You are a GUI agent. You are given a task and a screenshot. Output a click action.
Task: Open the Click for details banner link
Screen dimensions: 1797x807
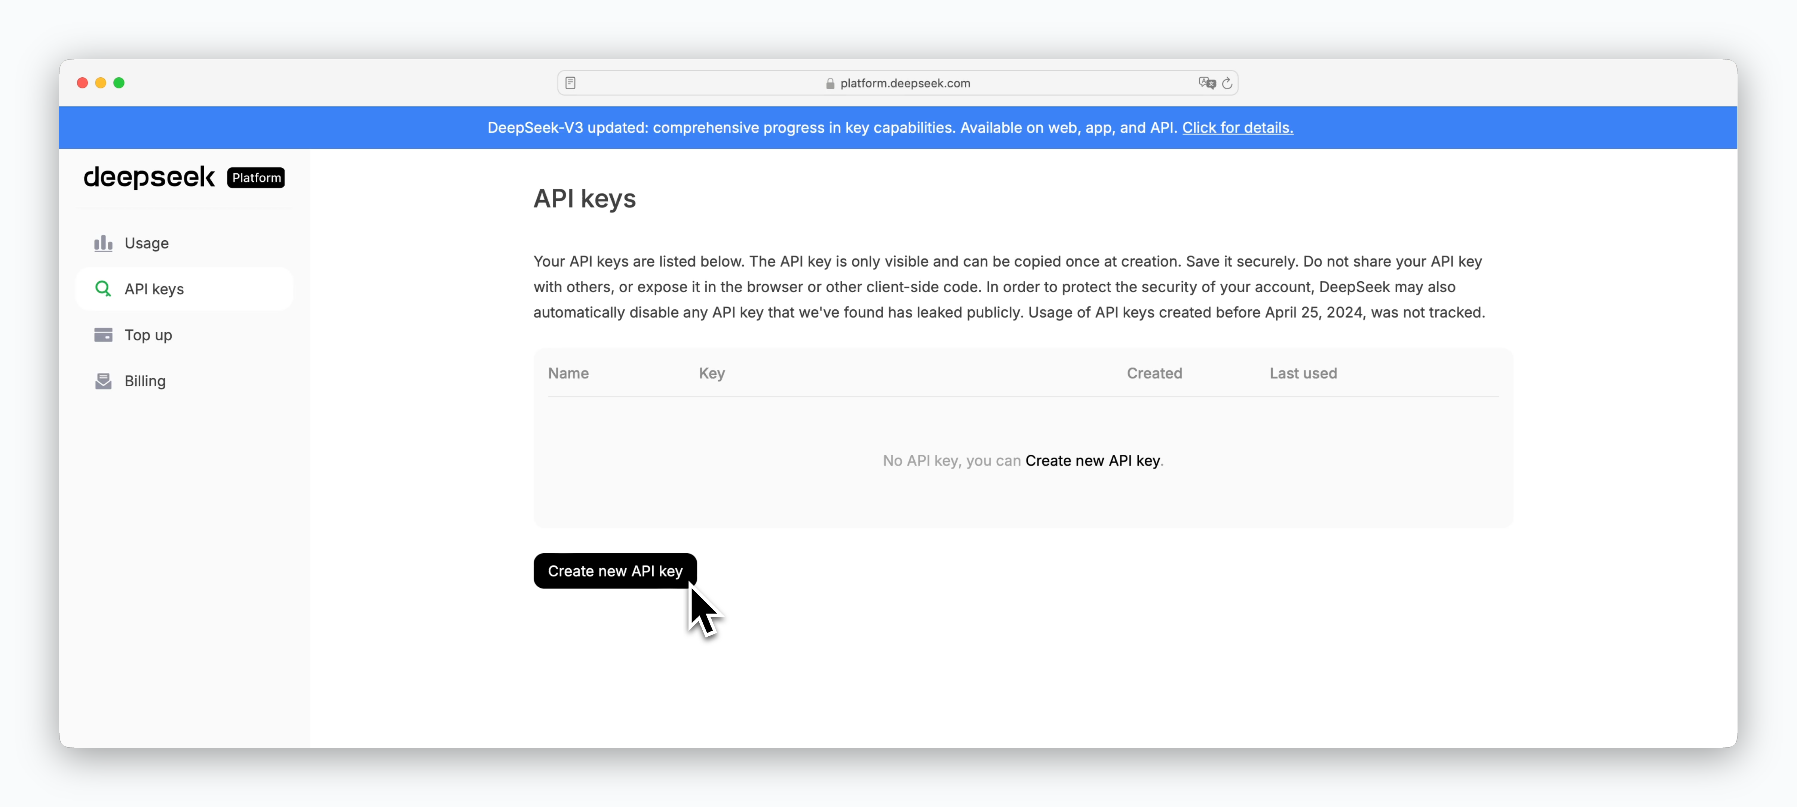point(1238,127)
